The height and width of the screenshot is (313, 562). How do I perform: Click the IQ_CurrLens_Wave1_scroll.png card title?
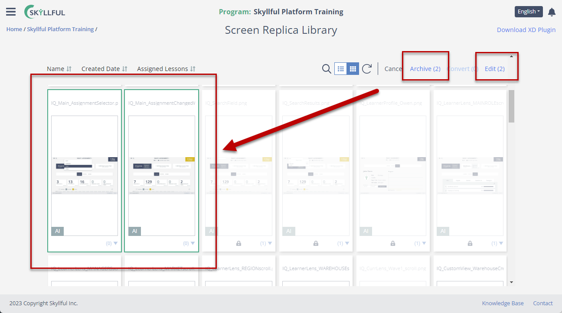(393, 268)
